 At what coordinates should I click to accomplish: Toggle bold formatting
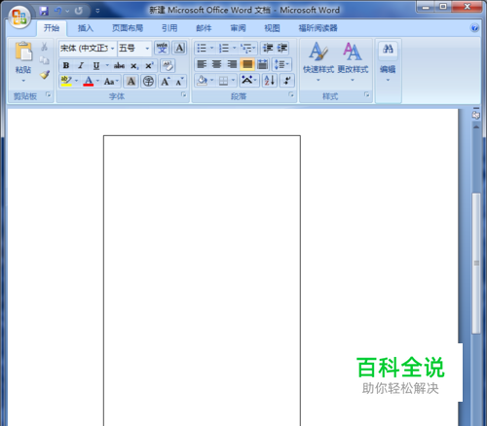coord(66,66)
